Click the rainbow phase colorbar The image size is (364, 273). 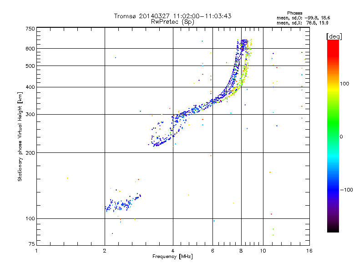pyautogui.click(x=333, y=136)
